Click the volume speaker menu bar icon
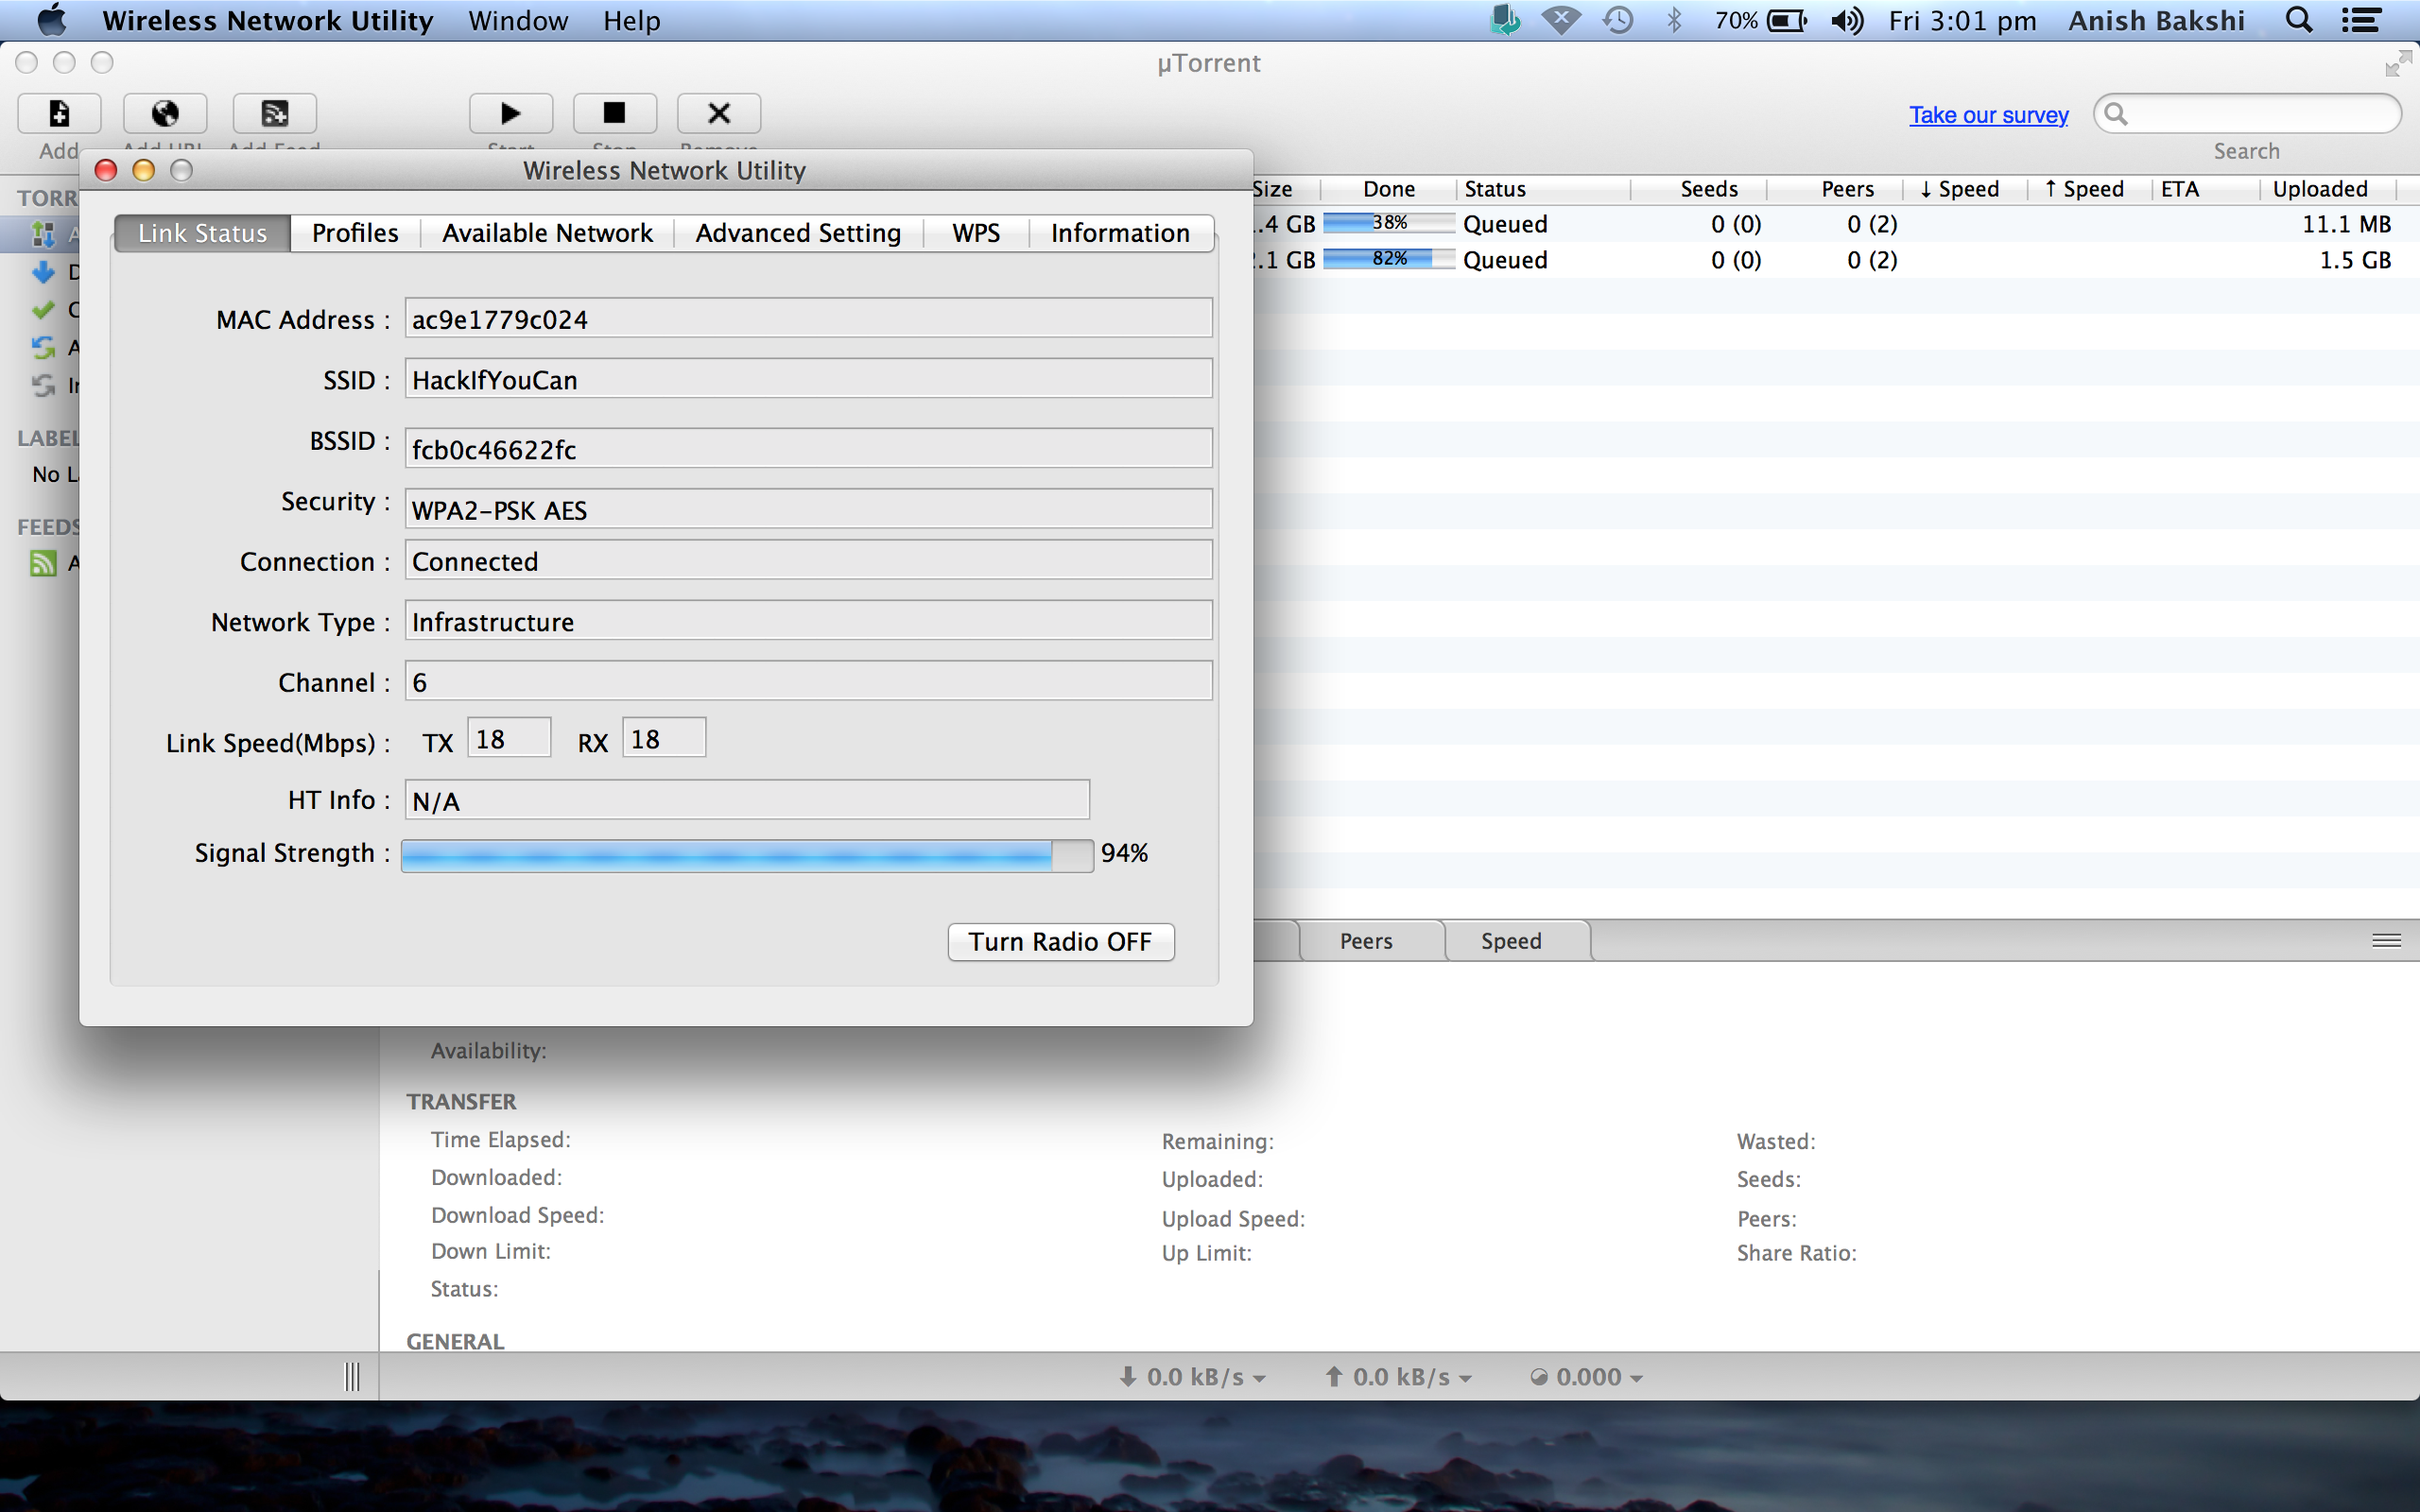Screen dimensions: 2420x1512 1847,20
